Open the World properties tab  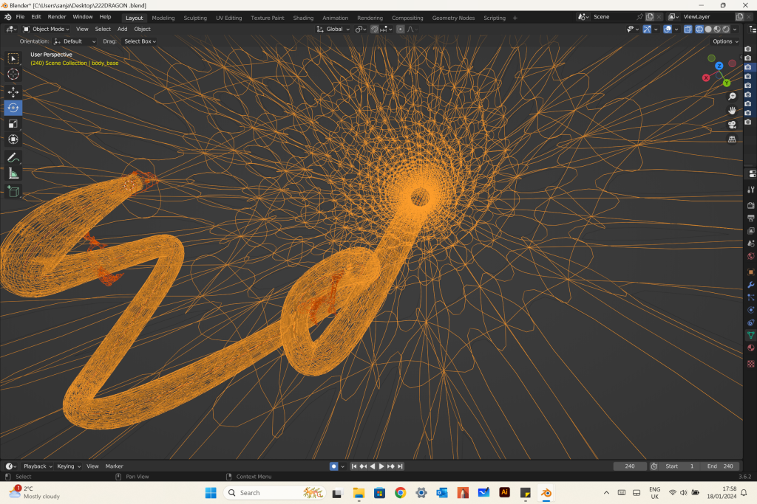751,256
